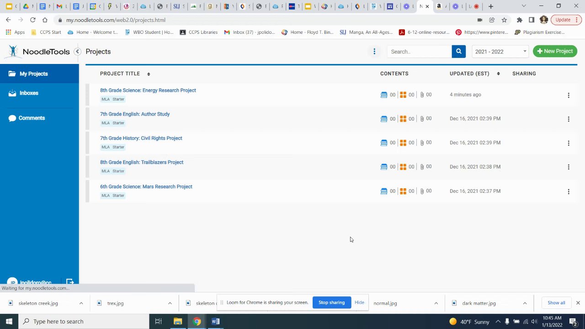Hide the Loom sharing notification
The height and width of the screenshot is (329, 585).
(x=359, y=302)
